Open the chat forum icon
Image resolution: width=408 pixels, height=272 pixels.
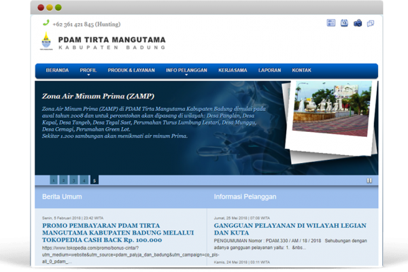(x=371, y=23)
